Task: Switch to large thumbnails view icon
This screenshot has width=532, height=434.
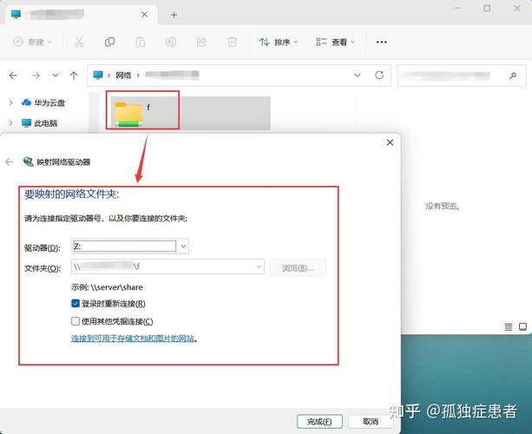Action: (x=522, y=326)
